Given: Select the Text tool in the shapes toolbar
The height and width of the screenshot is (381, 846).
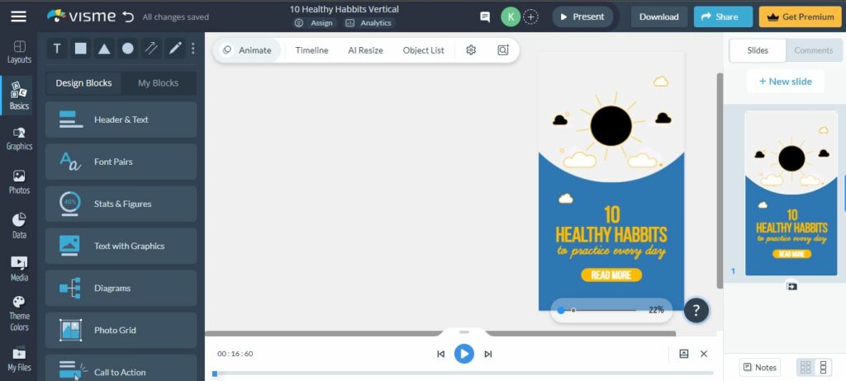Looking at the screenshot, I should (x=57, y=49).
